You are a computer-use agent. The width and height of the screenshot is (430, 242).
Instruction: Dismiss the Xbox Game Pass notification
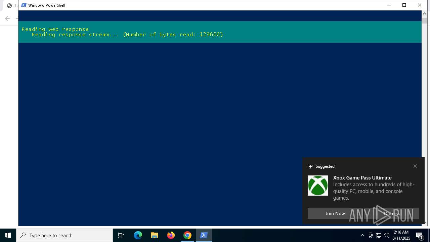392,213
